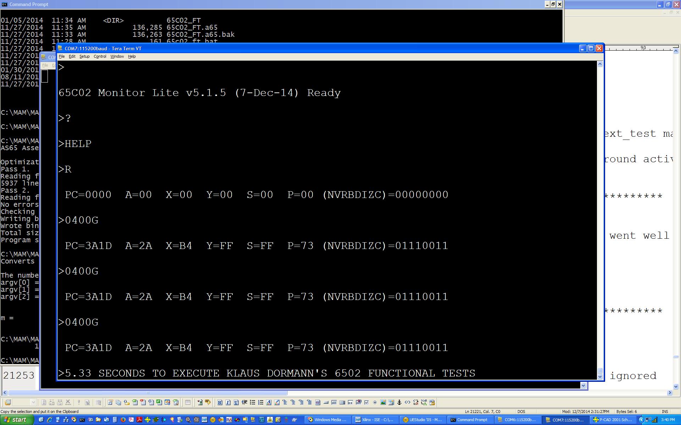Click the numbered list toolbar icon
This screenshot has height=425, width=681.
(261, 402)
